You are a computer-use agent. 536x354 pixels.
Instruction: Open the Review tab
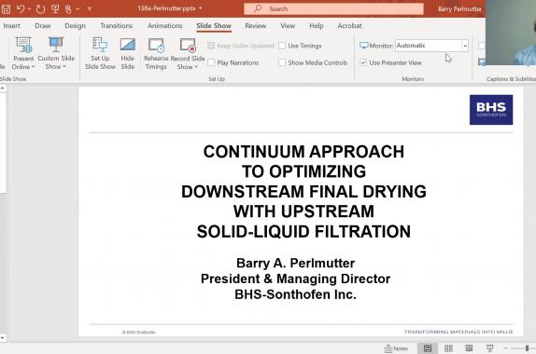256,26
